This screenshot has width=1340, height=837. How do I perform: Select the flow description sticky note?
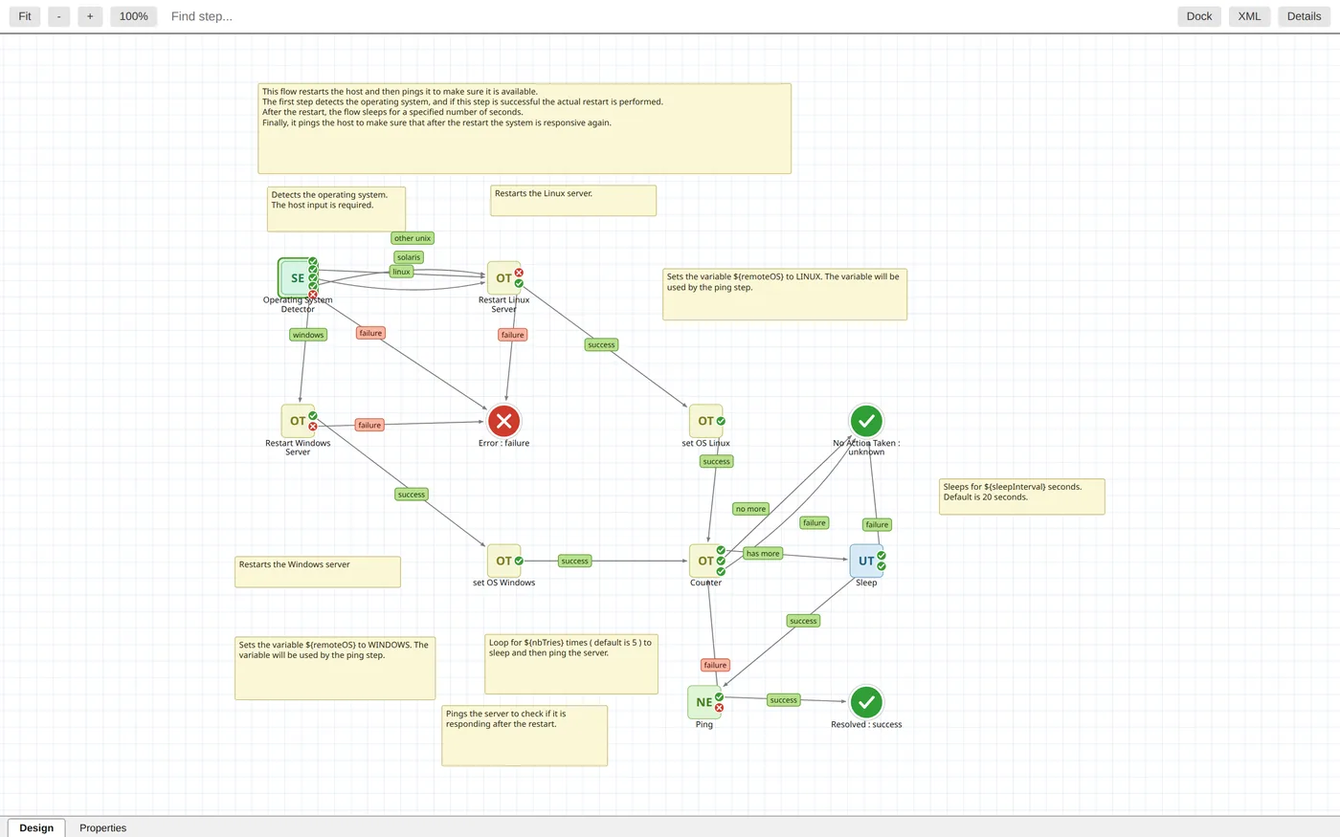click(x=525, y=128)
